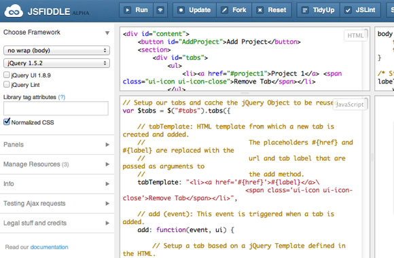Click the JSFIDDLE title text
The width and height of the screenshot is (394, 258).
49,12
